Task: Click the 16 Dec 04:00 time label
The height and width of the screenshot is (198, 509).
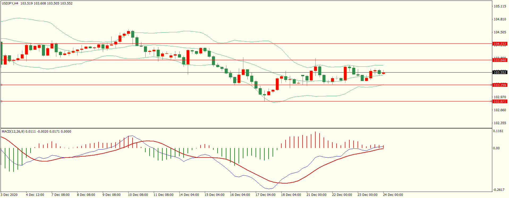Action: (x=240, y=195)
